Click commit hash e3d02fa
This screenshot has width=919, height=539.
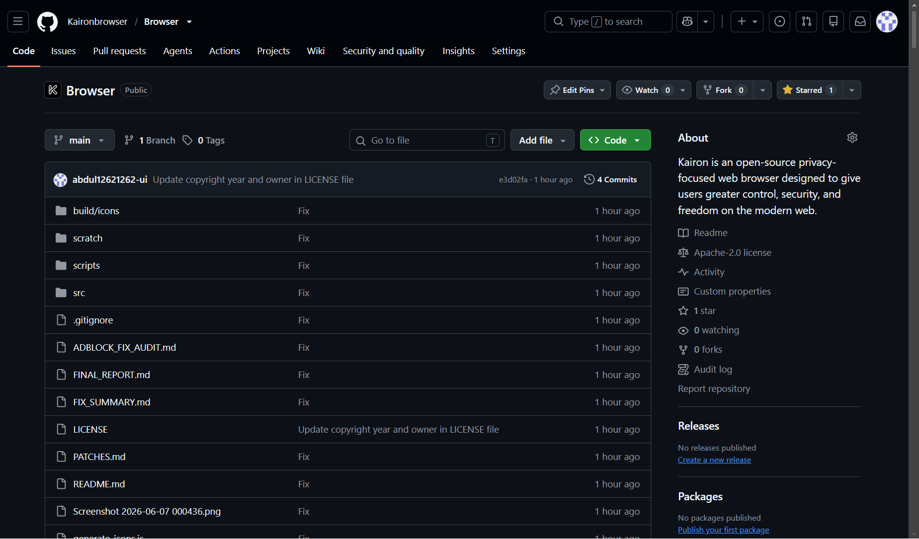tap(513, 179)
